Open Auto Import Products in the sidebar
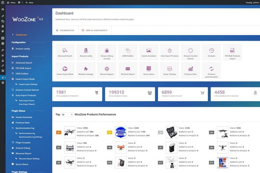Screen dimensions: 260x173 [26, 95]
